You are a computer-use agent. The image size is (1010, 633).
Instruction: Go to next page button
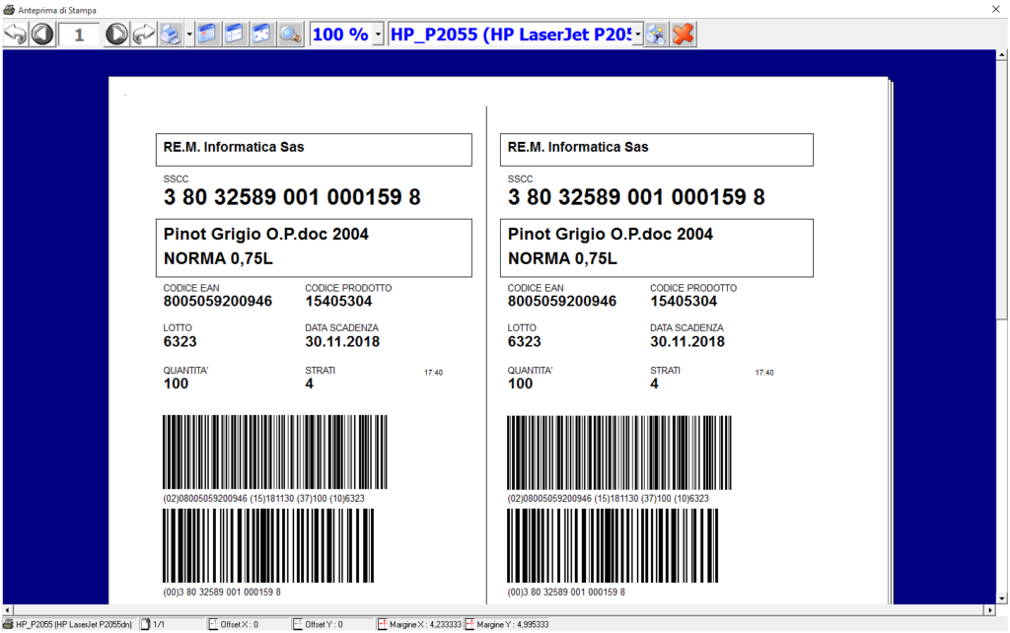coord(116,35)
